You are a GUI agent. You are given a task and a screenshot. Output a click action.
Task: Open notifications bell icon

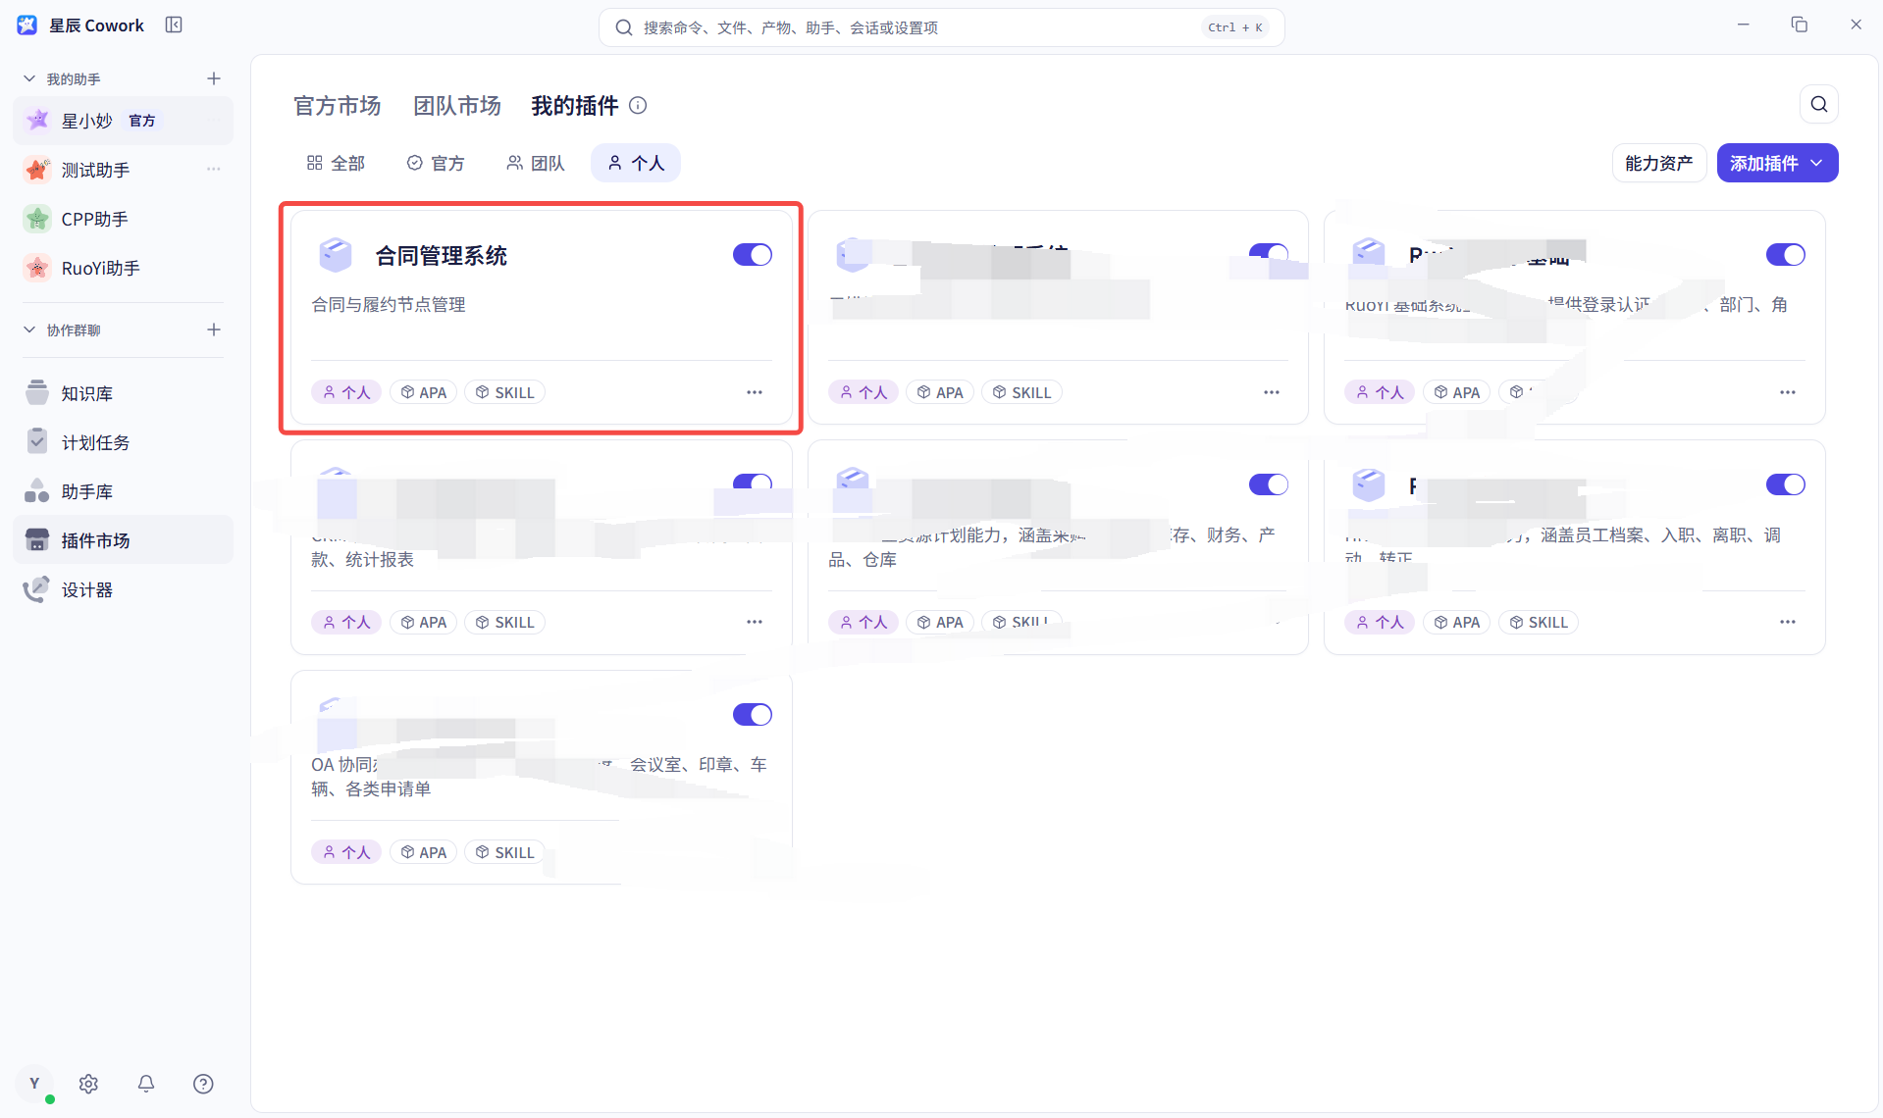click(x=146, y=1084)
